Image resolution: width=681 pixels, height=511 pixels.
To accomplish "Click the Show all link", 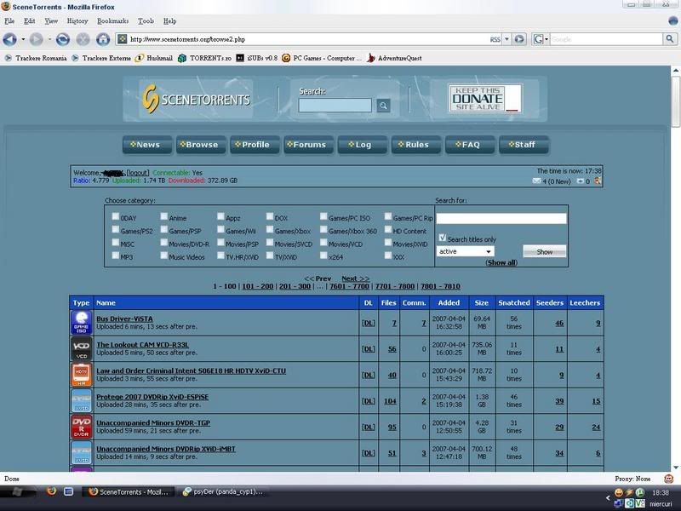I will tap(501, 262).
